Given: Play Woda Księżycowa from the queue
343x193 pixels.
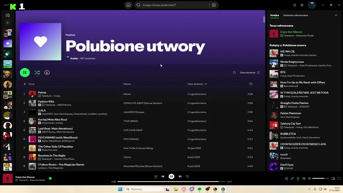Looking at the screenshot, I should (304, 64).
